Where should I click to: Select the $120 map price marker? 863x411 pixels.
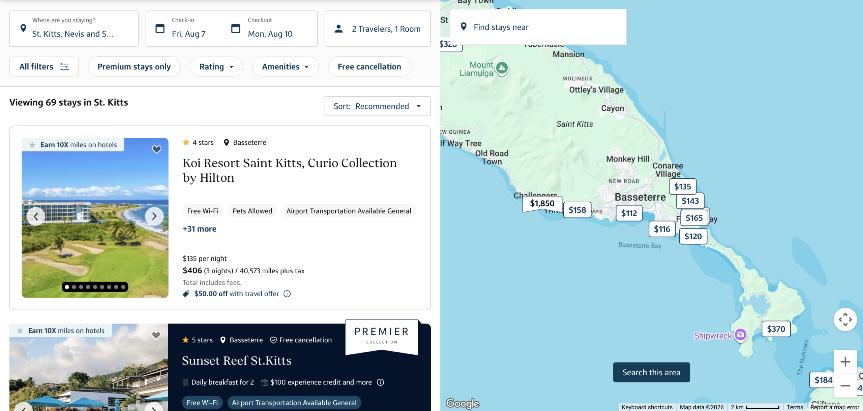pyautogui.click(x=693, y=237)
